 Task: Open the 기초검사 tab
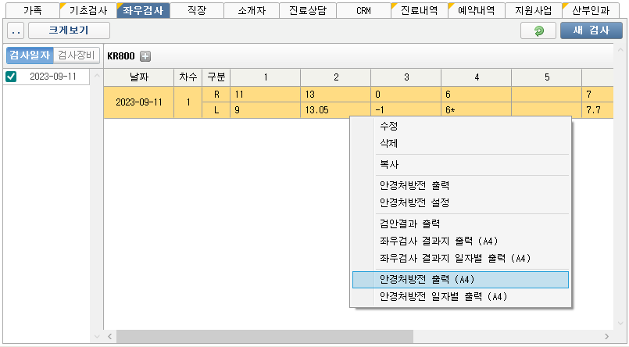(x=88, y=11)
